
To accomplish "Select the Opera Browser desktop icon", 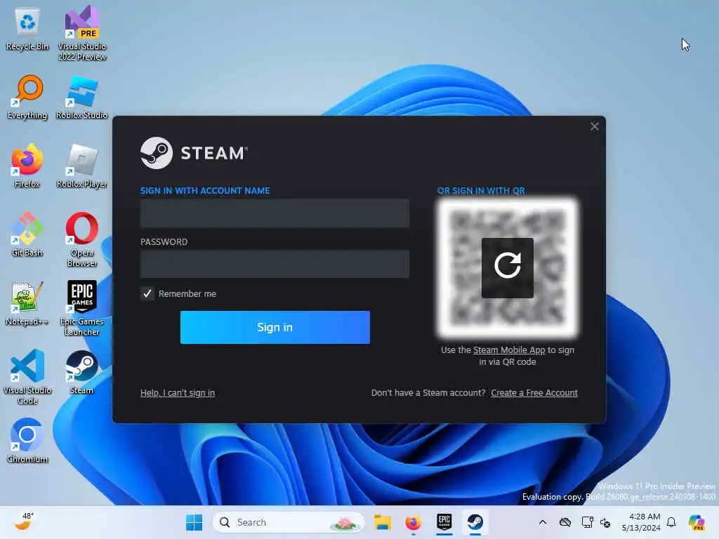I will pyautogui.click(x=81, y=240).
